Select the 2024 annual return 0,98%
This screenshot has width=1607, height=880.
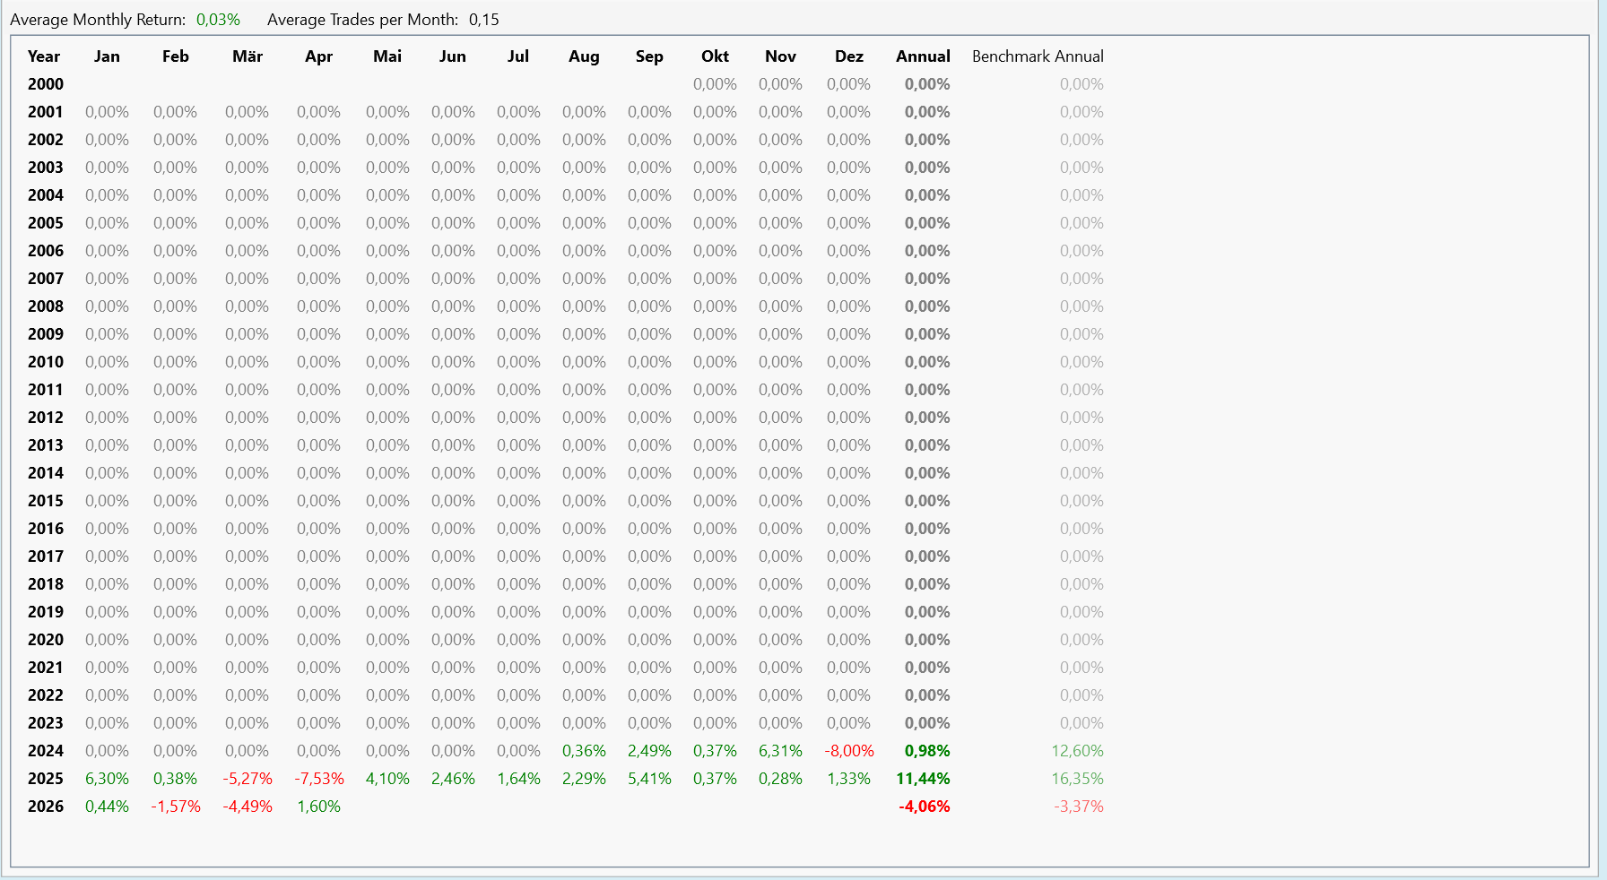tap(927, 751)
